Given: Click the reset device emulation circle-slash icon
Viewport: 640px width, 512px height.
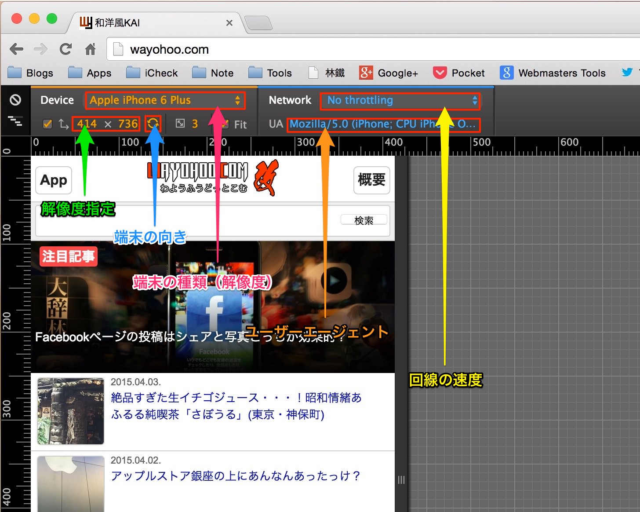Looking at the screenshot, I should pos(15,100).
